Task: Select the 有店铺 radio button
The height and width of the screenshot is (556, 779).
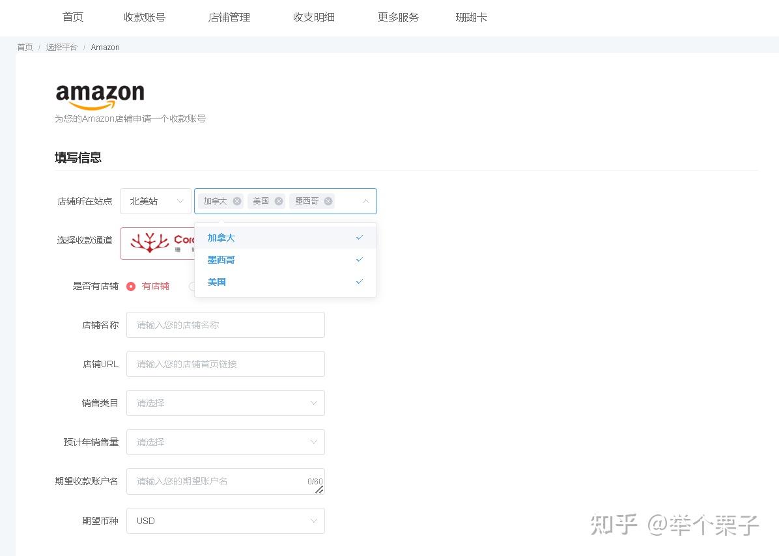Action: point(131,286)
